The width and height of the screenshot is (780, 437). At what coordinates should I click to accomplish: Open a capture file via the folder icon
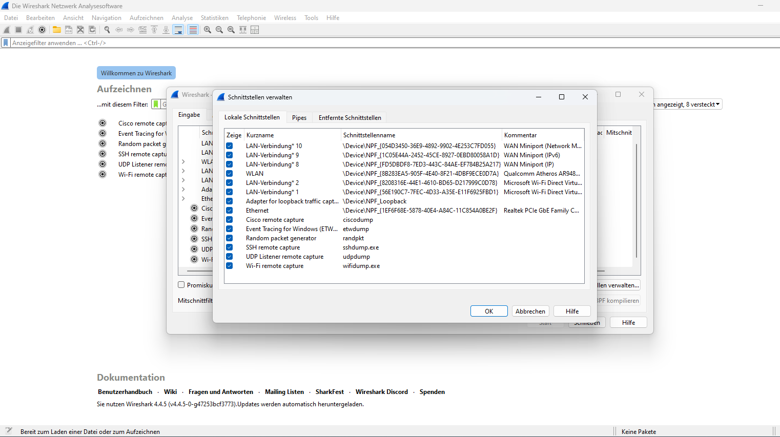click(x=57, y=30)
